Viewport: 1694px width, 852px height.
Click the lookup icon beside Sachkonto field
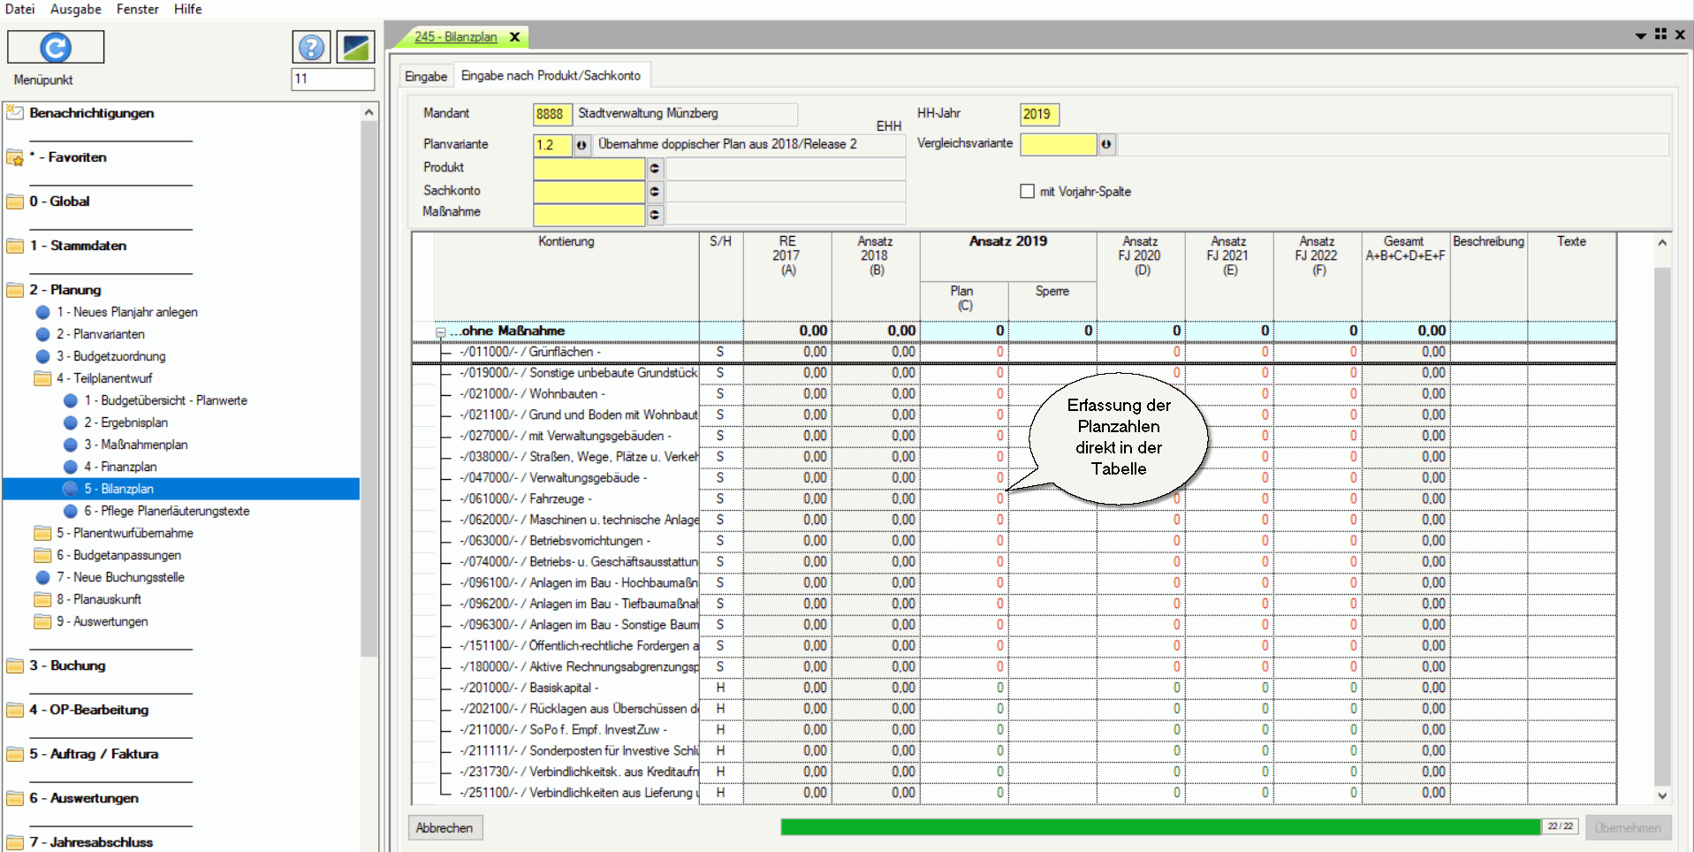click(x=655, y=191)
